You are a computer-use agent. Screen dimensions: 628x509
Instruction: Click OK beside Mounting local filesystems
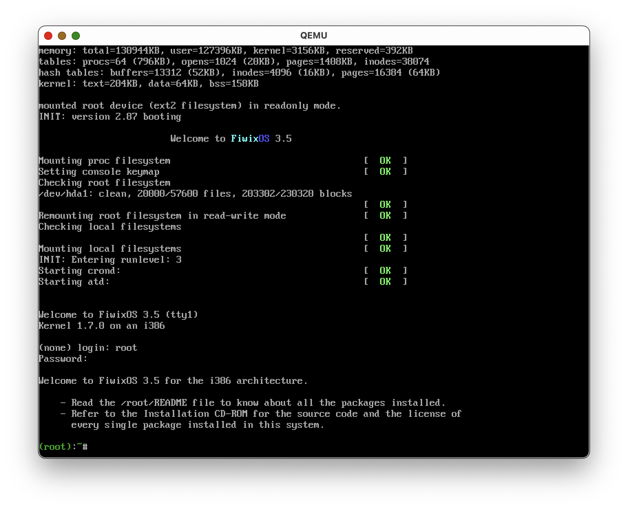pos(385,249)
